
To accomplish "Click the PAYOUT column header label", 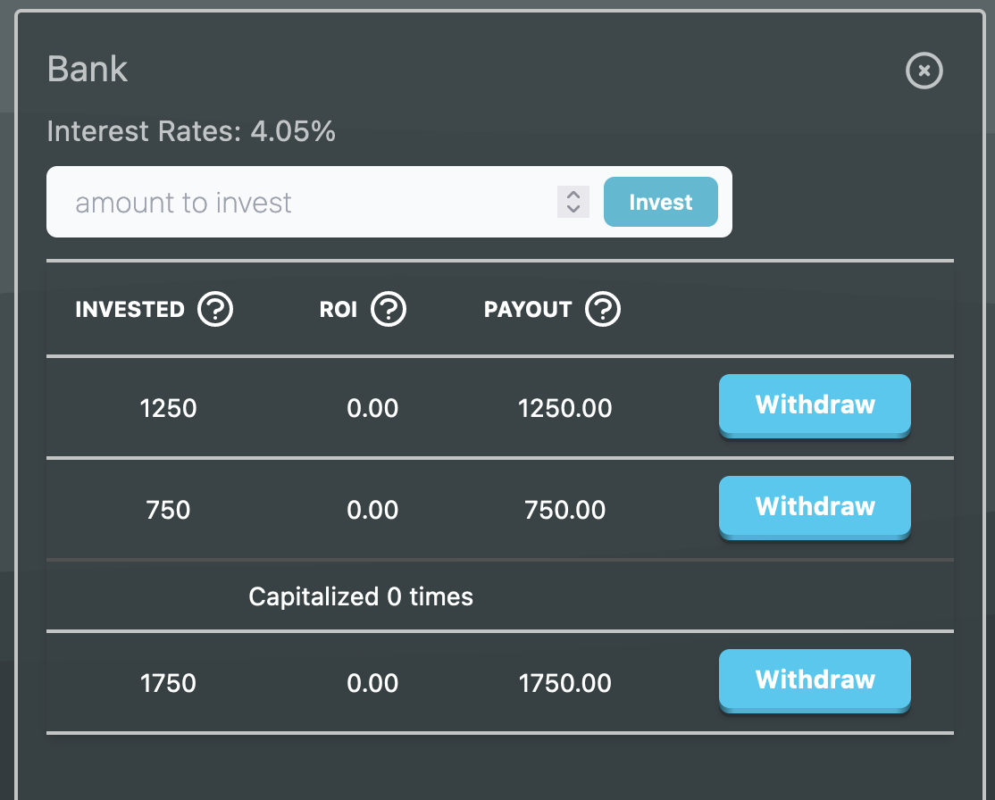I will [x=528, y=310].
